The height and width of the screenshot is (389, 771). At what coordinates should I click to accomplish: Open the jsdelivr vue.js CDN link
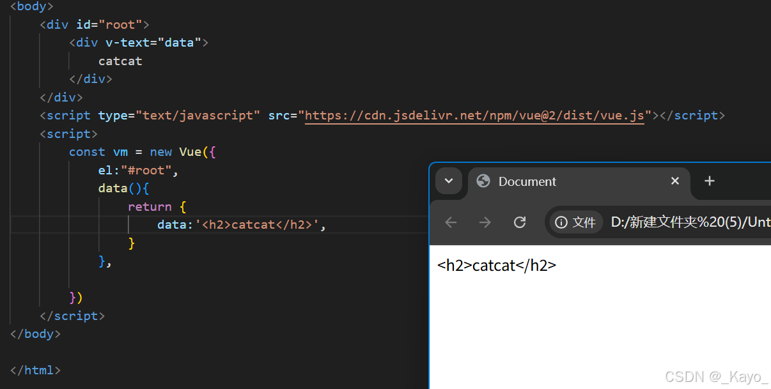click(x=474, y=116)
